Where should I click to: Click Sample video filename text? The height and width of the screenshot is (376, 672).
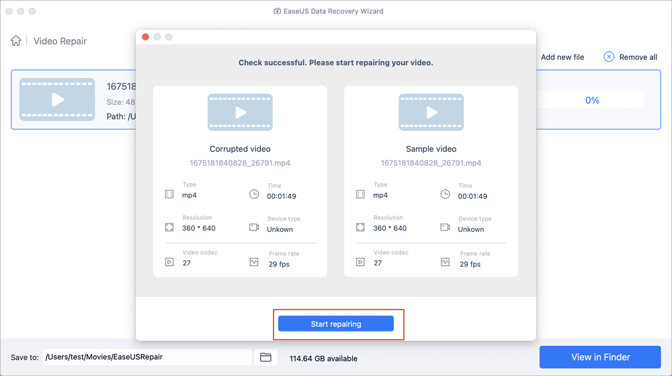[431, 162]
